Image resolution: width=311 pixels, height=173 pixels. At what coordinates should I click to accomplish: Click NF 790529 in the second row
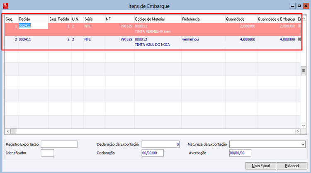point(126,39)
